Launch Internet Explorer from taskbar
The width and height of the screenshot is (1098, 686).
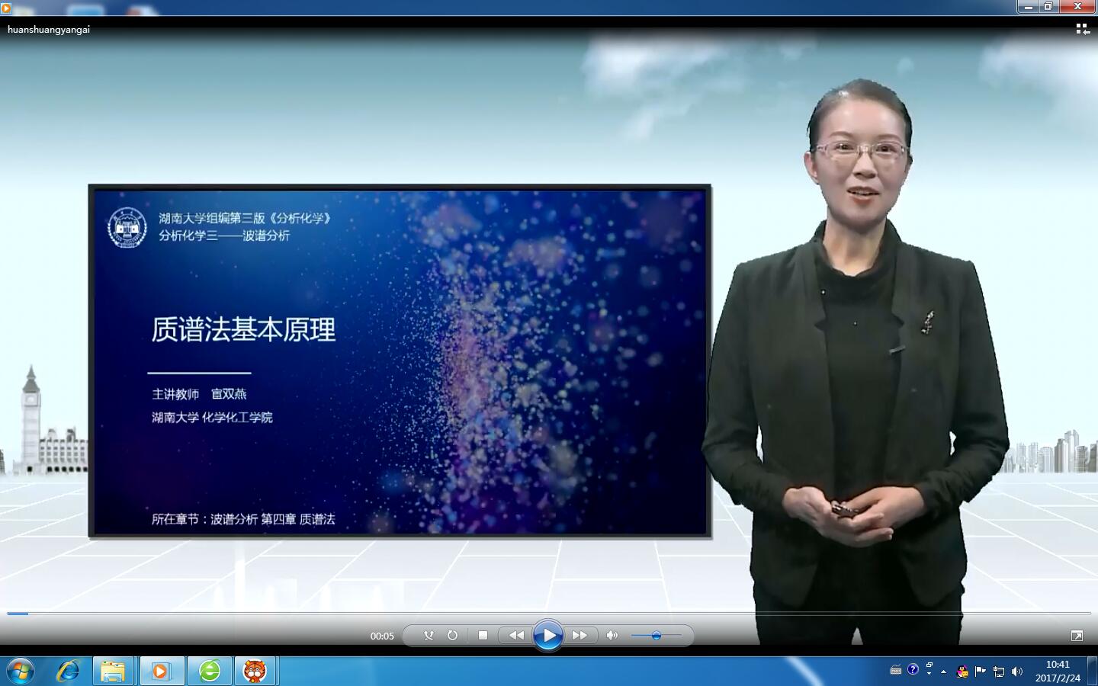click(x=68, y=671)
